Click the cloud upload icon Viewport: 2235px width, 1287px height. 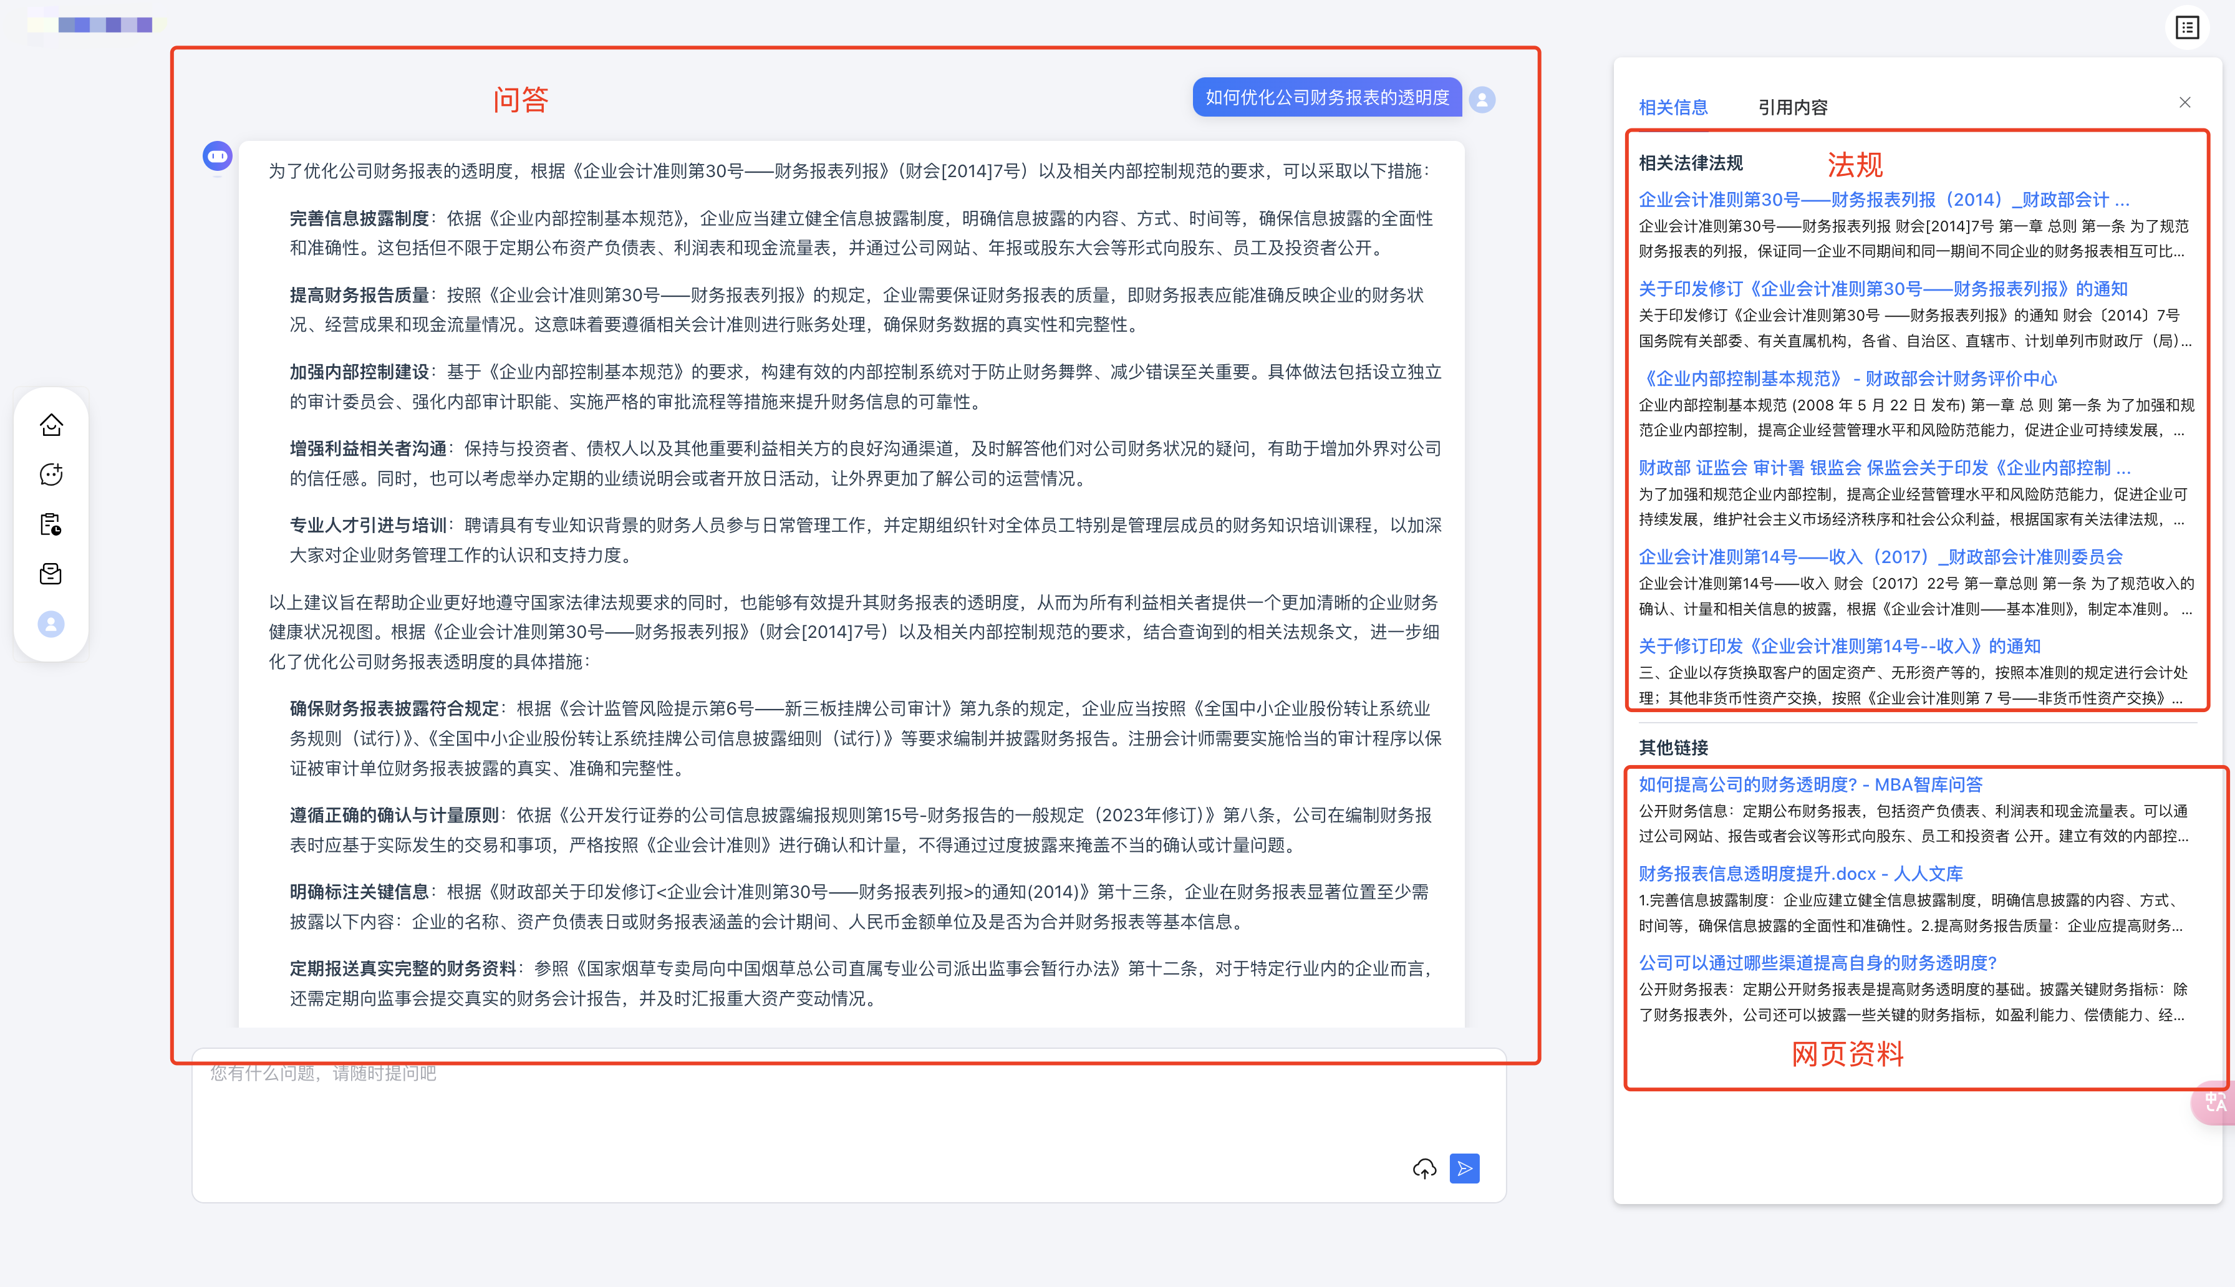[1424, 1169]
